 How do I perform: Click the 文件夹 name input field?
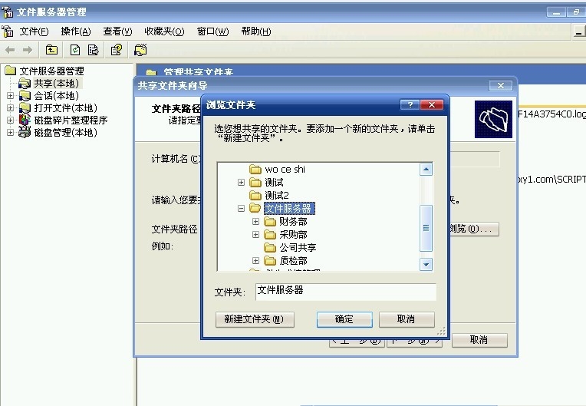pyautogui.click(x=345, y=292)
